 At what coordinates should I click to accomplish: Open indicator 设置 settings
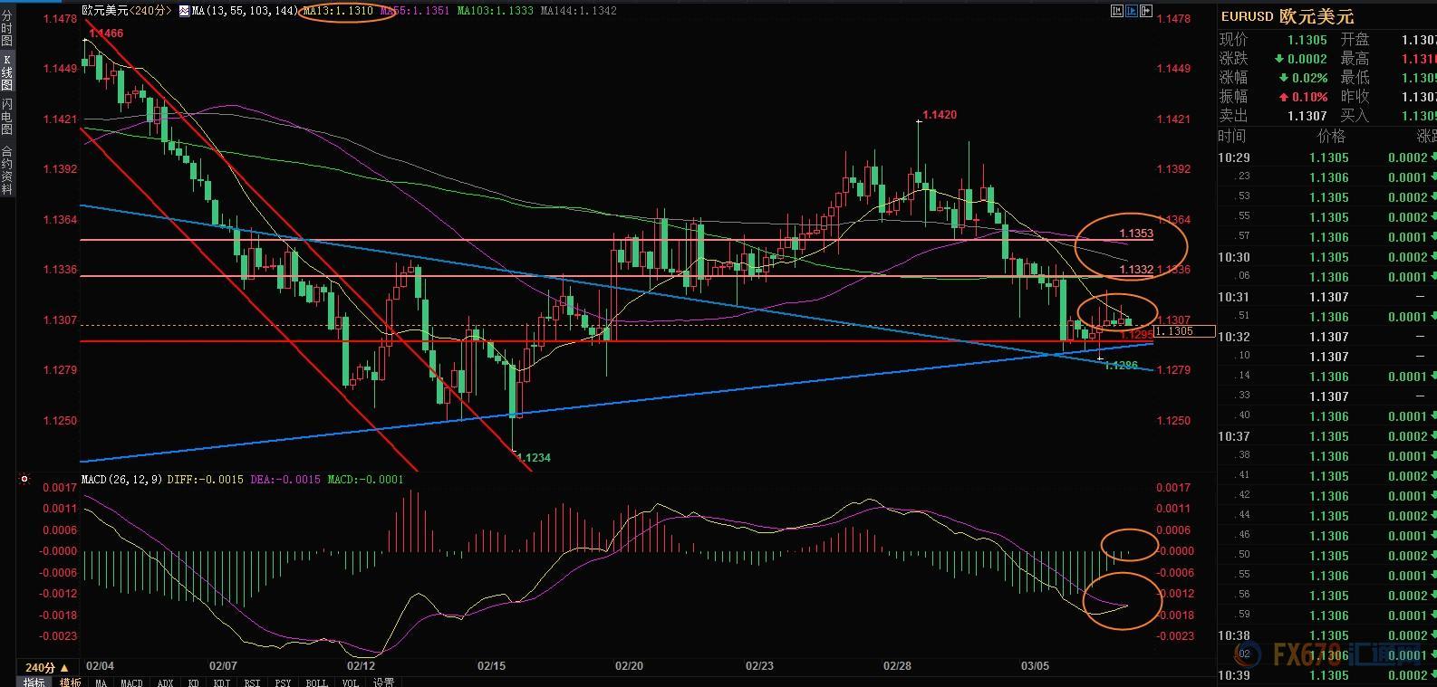tap(383, 682)
